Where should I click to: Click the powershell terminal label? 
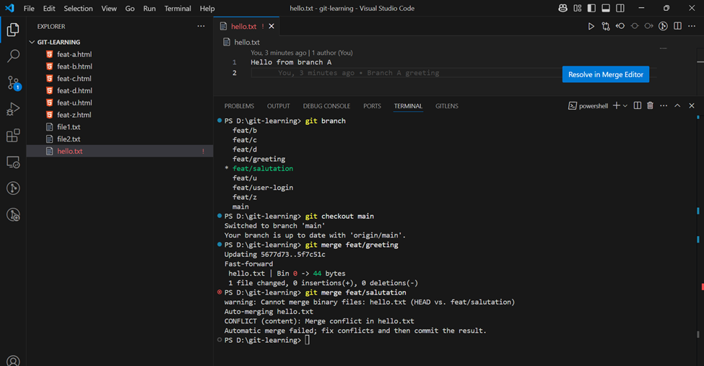coord(588,106)
